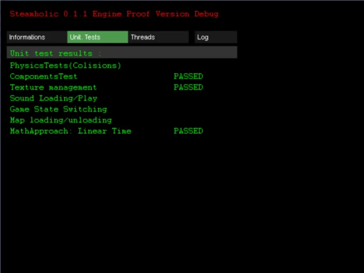Click PASSED status beside Texture management
This screenshot has height=273, width=364.
click(188, 87)
